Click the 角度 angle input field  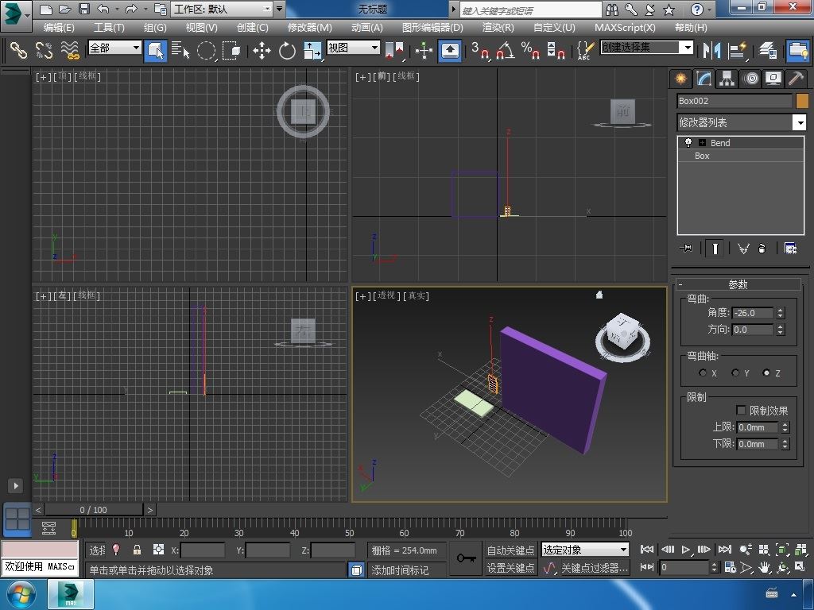click(x=752, y=313)
